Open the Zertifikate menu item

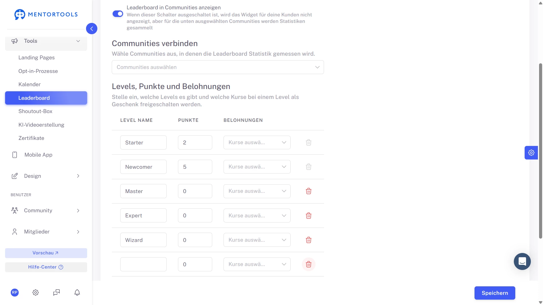click(x=31, y=138)
